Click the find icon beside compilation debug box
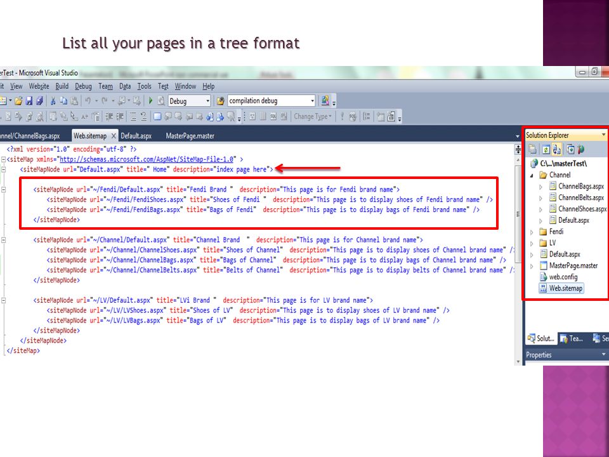This screenshot has height=457, width=609. pyautogui.click(x=220, y=101)
